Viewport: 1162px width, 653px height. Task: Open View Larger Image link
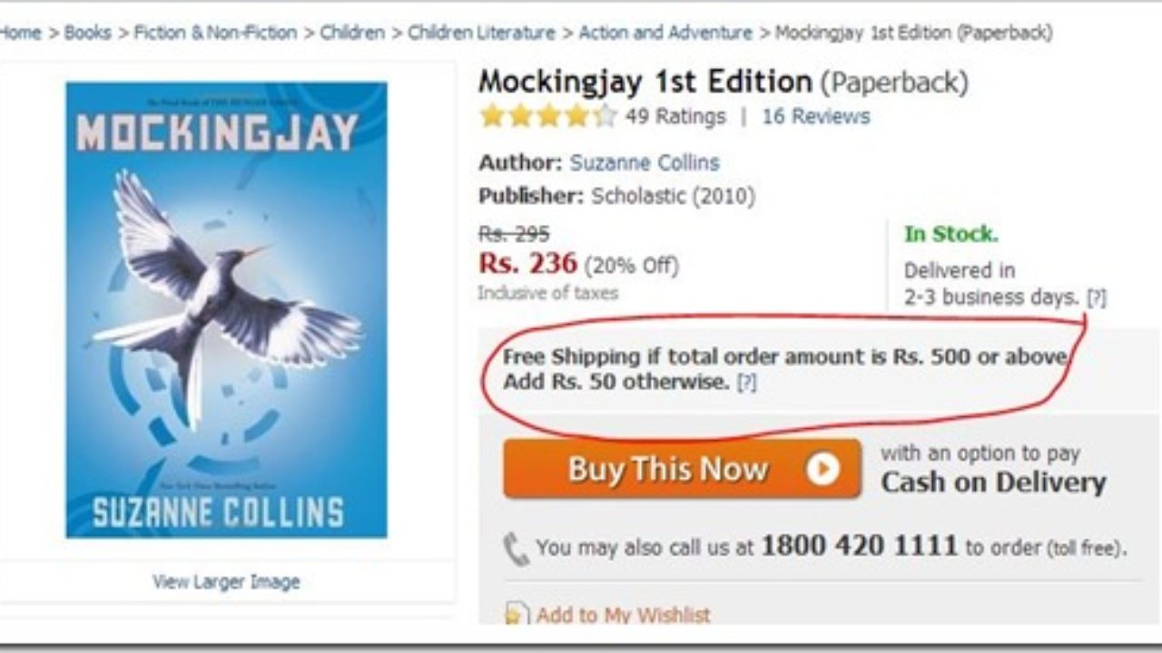tap(226, 581)
